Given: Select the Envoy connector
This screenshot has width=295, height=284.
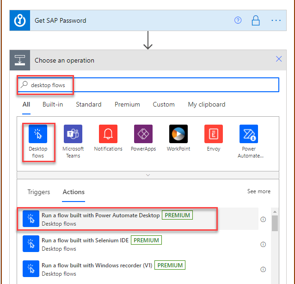Looking at the screenshot, I should (214, 138).
